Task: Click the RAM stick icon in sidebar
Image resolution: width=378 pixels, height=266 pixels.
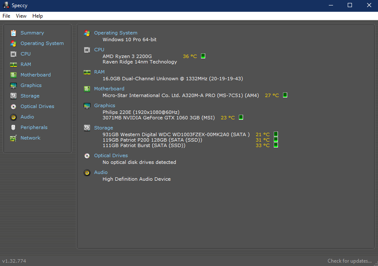Action: (13, 64)
